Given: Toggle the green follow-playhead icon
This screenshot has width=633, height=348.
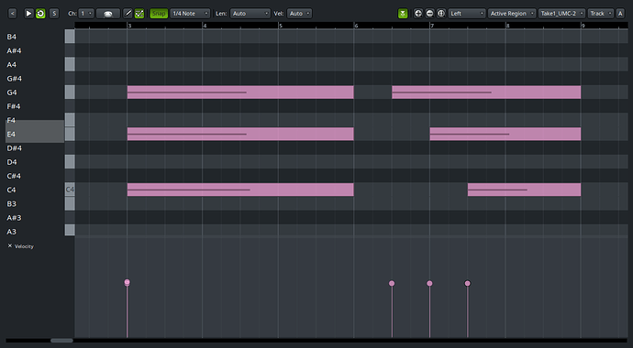Looking at the screenshot, I should (x=403, y=14).
